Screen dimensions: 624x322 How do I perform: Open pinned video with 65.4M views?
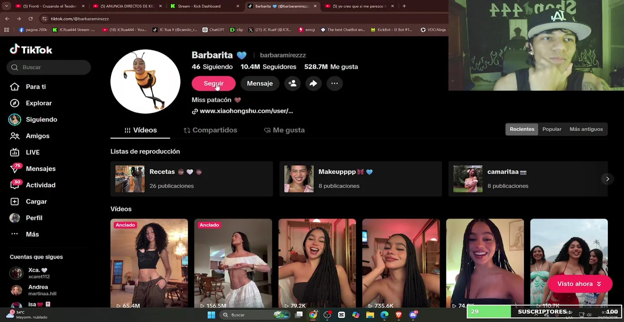coord(149,264)
